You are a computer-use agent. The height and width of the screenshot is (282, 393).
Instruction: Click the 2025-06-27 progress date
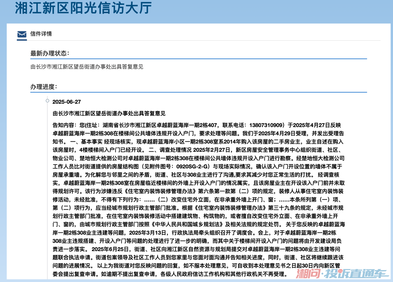coord(67,102)
